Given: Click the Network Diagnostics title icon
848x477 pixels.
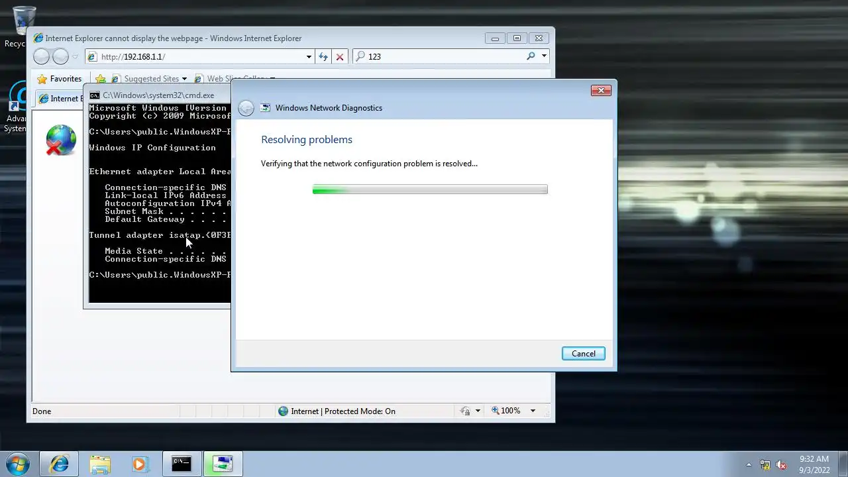Looking at the screenshot, I should pyautogui.click(x=266, y=107).
